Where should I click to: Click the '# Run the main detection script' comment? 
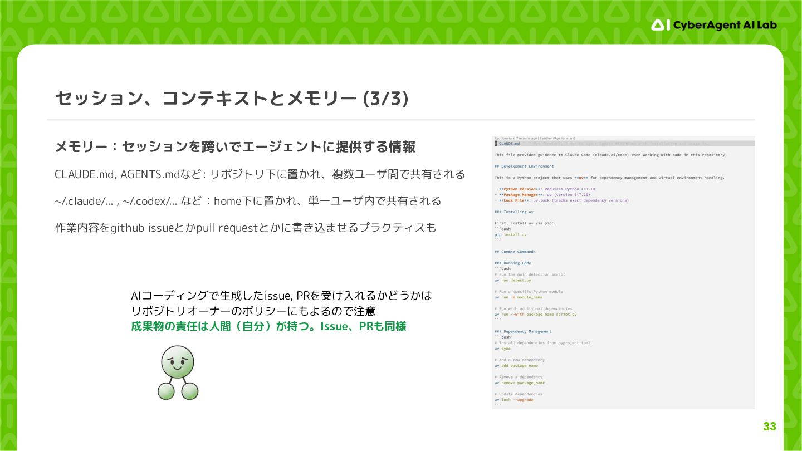point(530,274)
